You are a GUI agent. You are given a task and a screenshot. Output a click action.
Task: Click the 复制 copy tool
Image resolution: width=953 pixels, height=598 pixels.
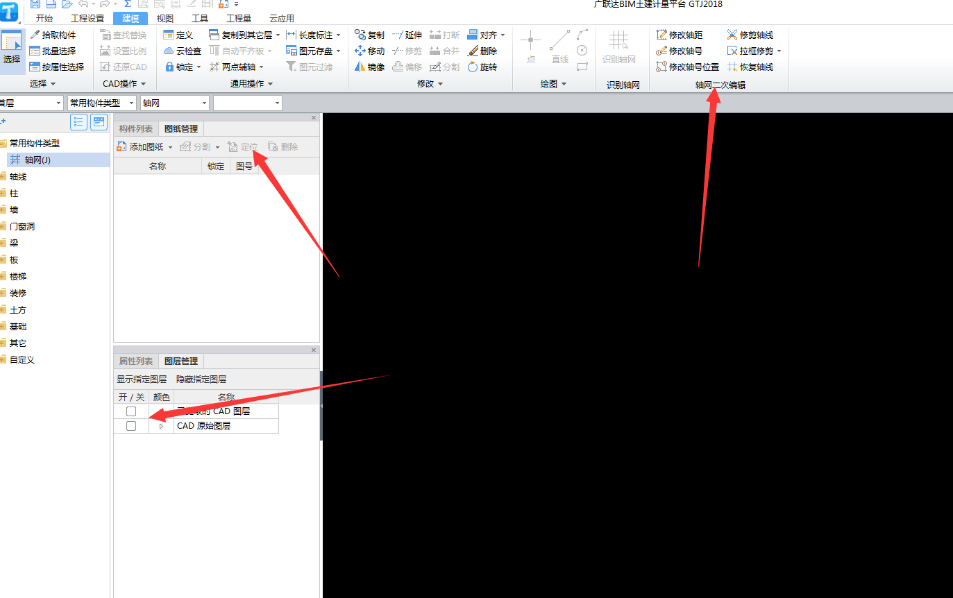pyautogui.click(x=369, y=35)
